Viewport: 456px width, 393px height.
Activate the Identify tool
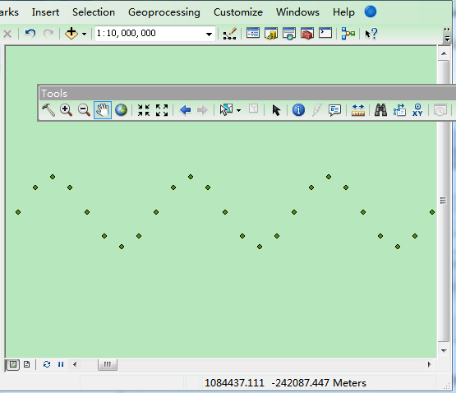coord(298,110)
